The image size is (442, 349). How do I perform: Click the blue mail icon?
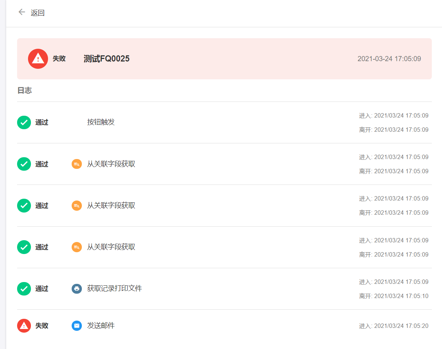77,326
